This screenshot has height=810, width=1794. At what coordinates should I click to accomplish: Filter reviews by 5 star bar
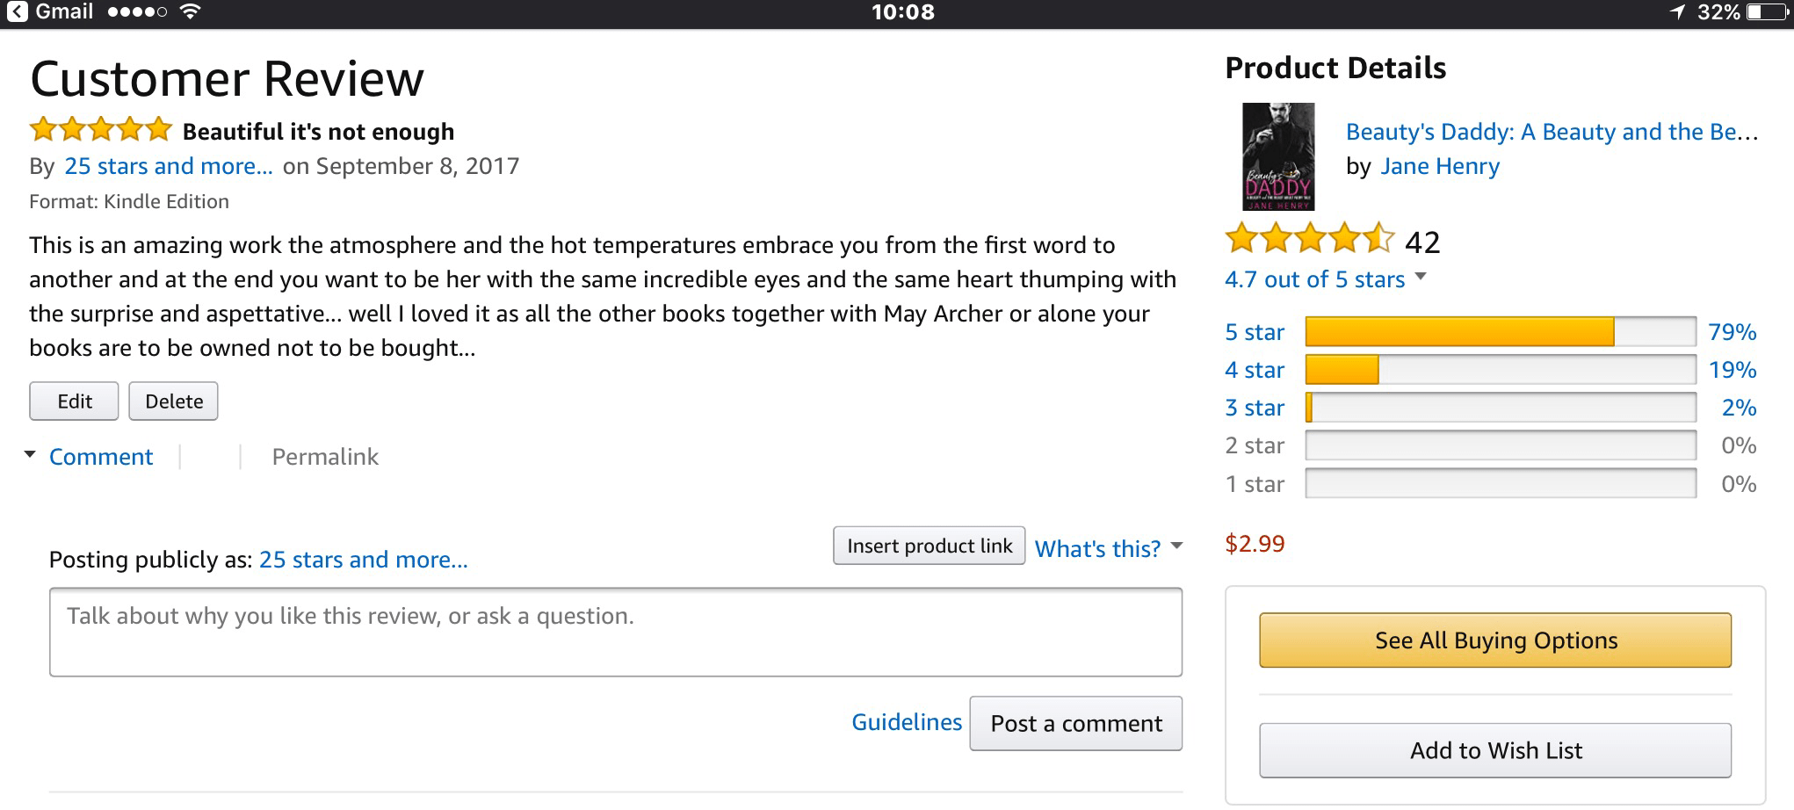[x=1500, y=332]
